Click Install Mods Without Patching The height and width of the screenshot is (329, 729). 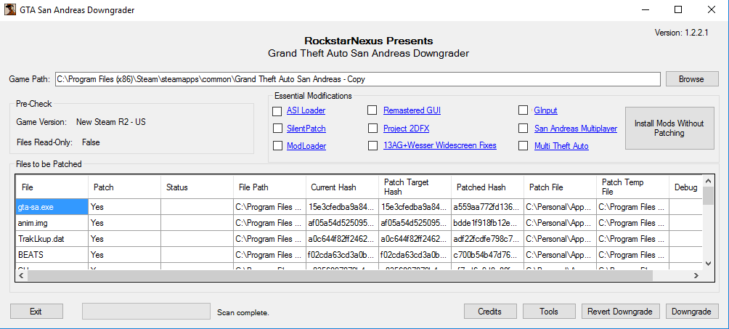coord(669,129)
